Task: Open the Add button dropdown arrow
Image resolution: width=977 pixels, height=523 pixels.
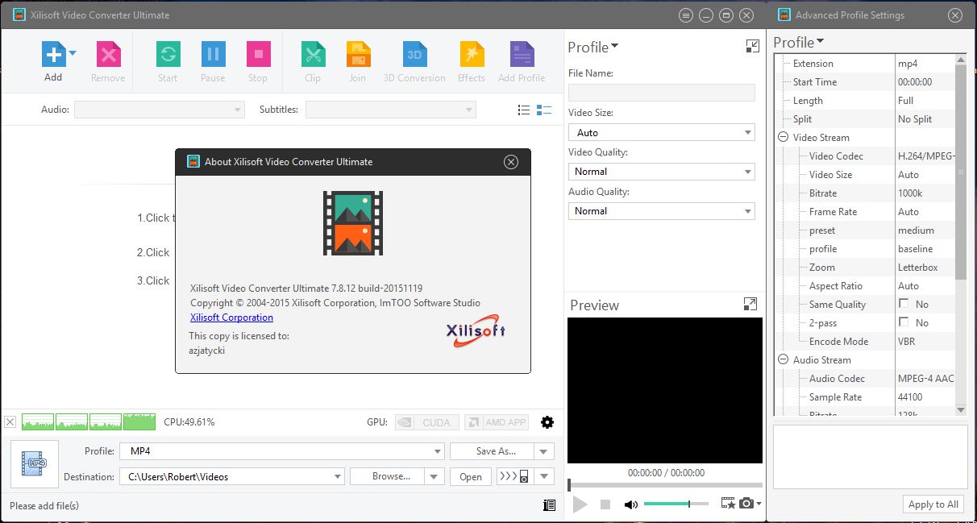Action: pyautogui.click(x=73, y=53)
